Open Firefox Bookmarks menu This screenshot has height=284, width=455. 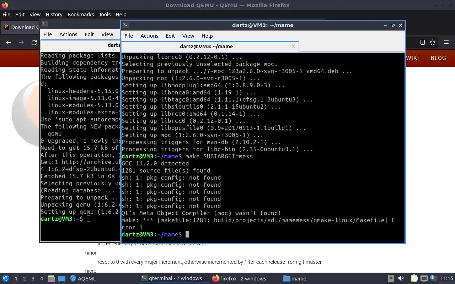click(x=81, y=15)
